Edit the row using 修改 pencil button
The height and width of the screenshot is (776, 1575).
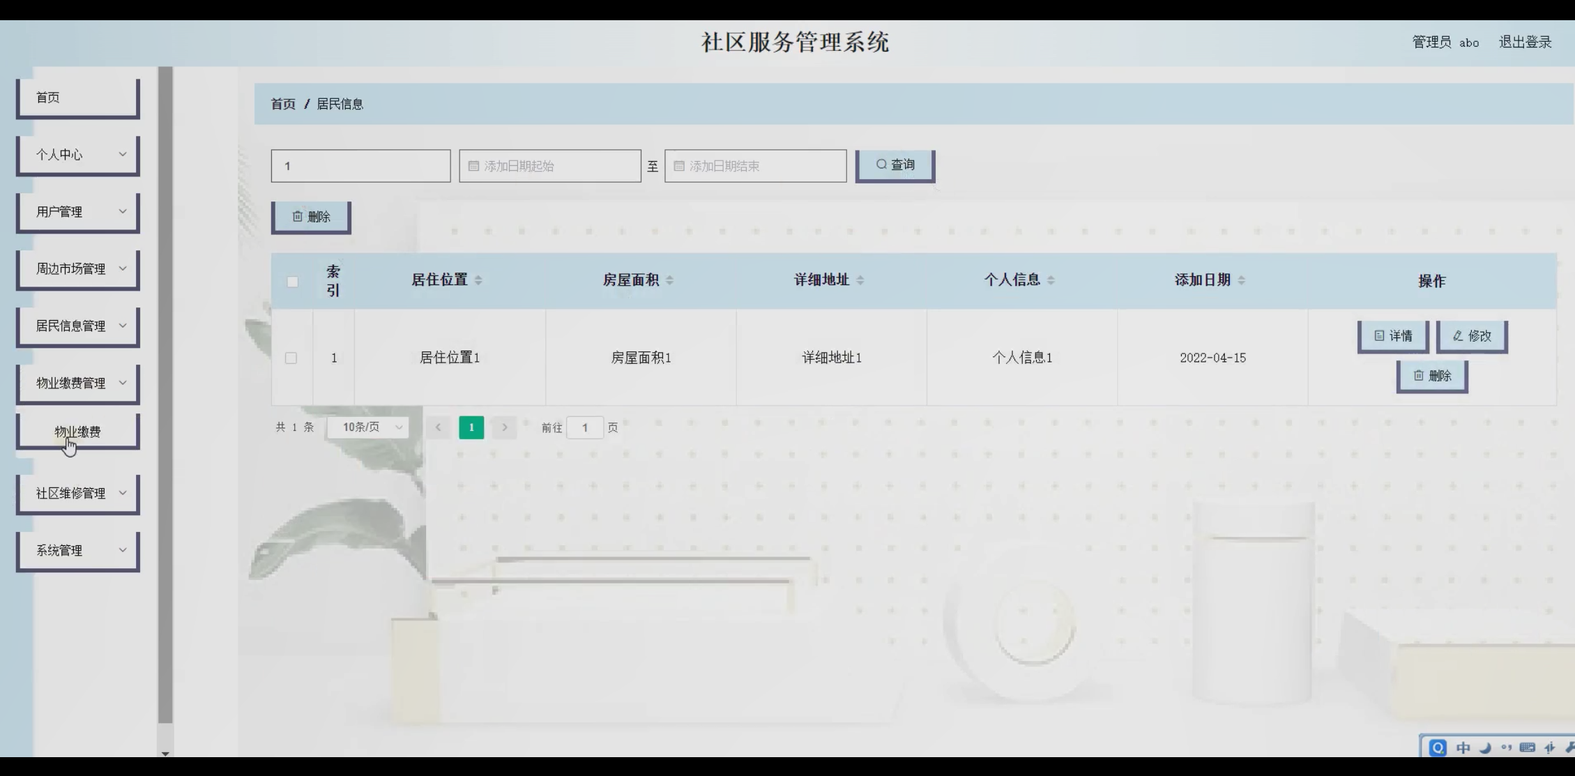[x=1471, y=336]
